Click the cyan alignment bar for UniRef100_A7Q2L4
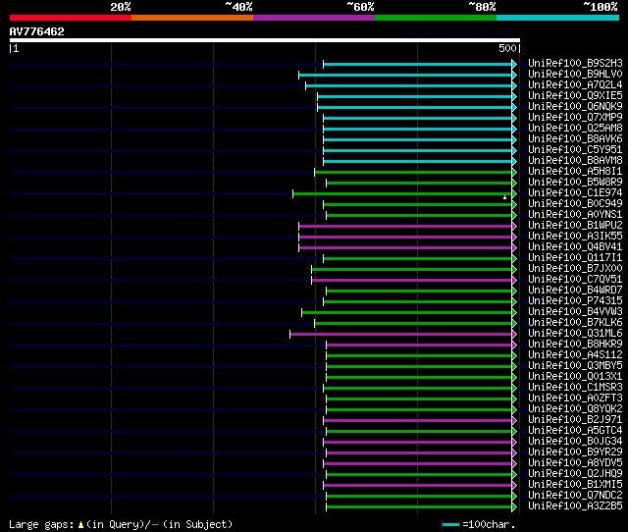 pos(408,85)
